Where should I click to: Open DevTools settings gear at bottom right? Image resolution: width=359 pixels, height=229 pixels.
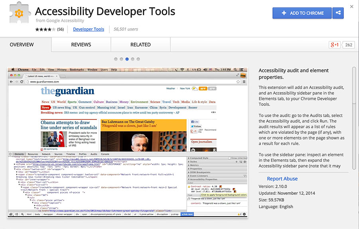(x=244, y=214)
